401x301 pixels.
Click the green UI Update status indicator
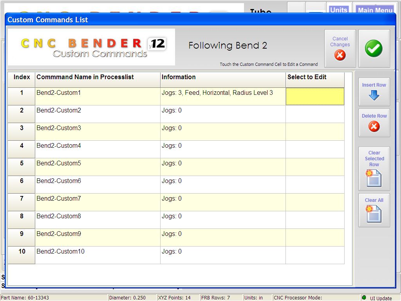364,297
